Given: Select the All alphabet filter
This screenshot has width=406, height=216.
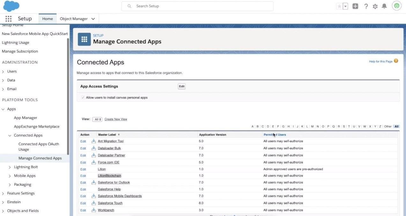Looking at the screenshot, I should point(396,126).
